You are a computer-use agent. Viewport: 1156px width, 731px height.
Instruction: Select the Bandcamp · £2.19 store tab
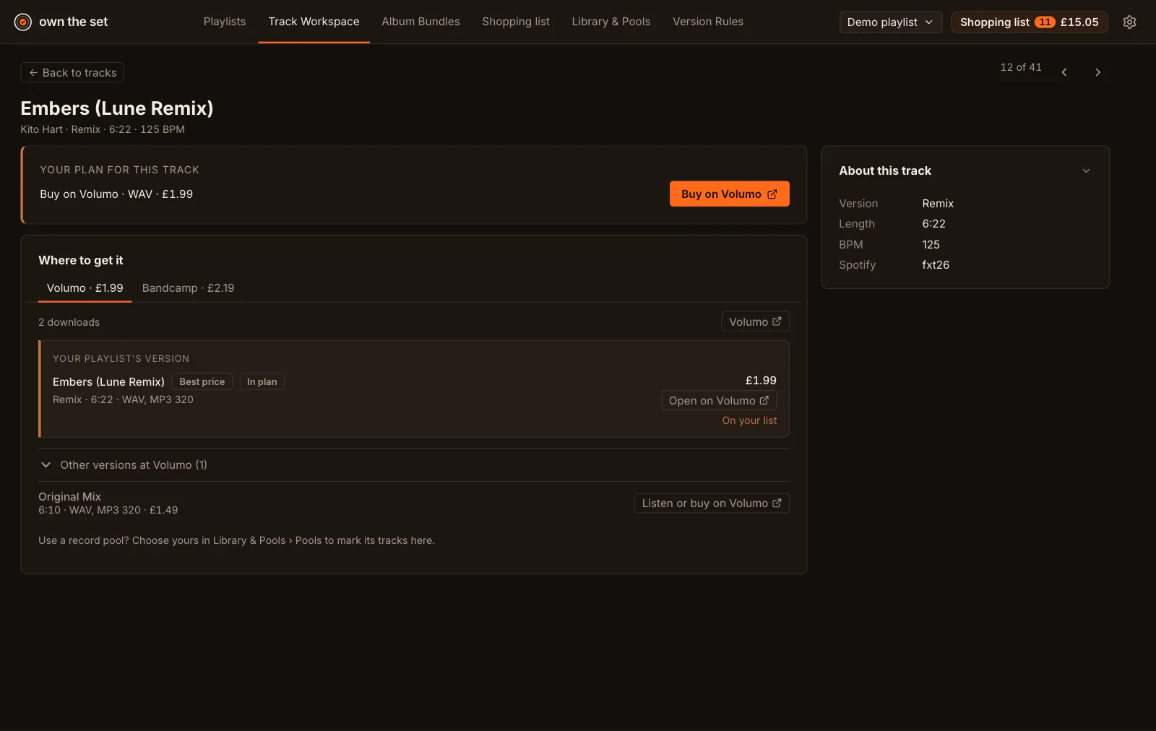pyautogui.click(x=188, y=288)
